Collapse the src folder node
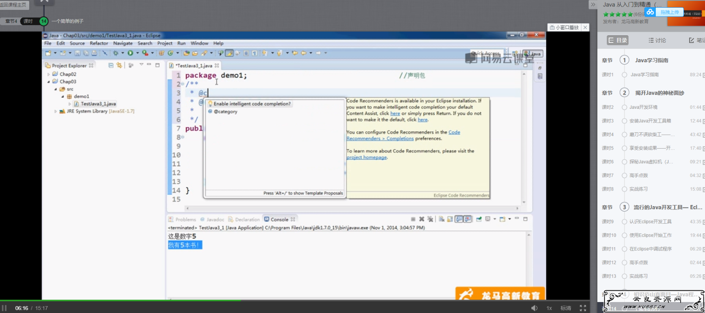Screen dimensions: 705x313 [56, 89]
